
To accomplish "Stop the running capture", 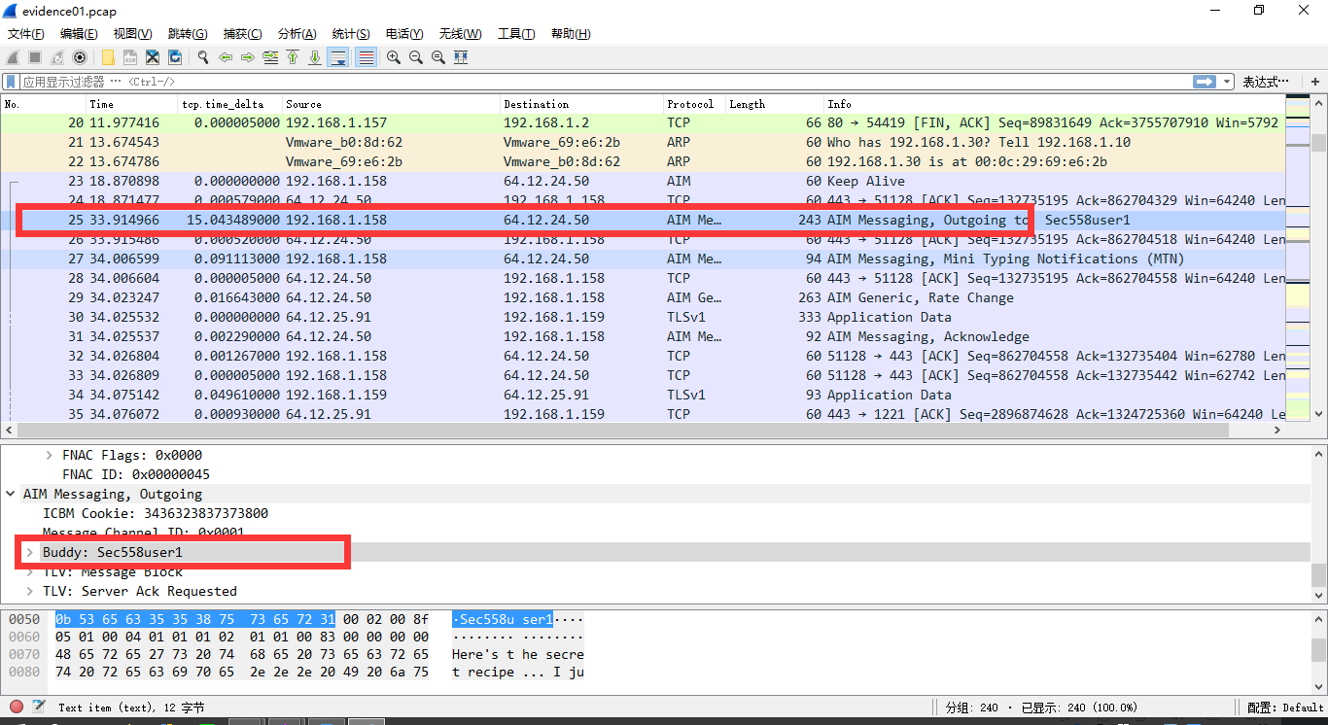I will coord(35,57).
